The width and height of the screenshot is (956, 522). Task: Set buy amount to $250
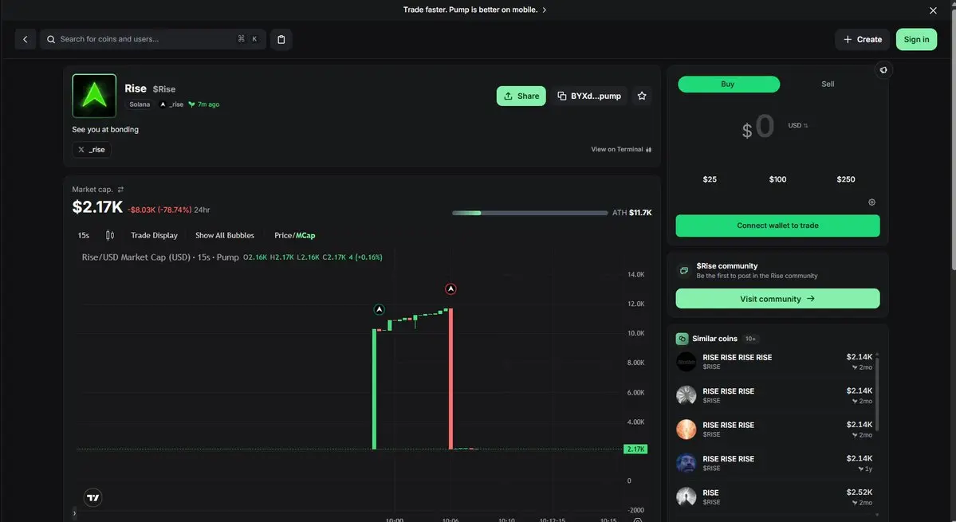tap(846, 179)
